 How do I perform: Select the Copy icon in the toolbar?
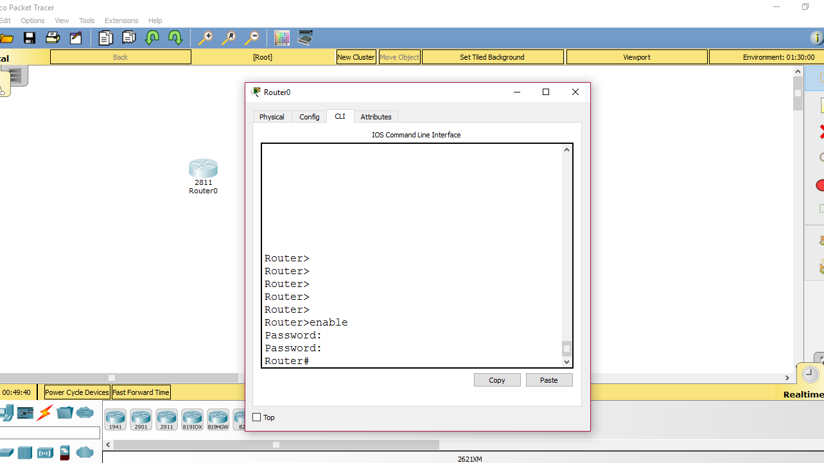106,37
